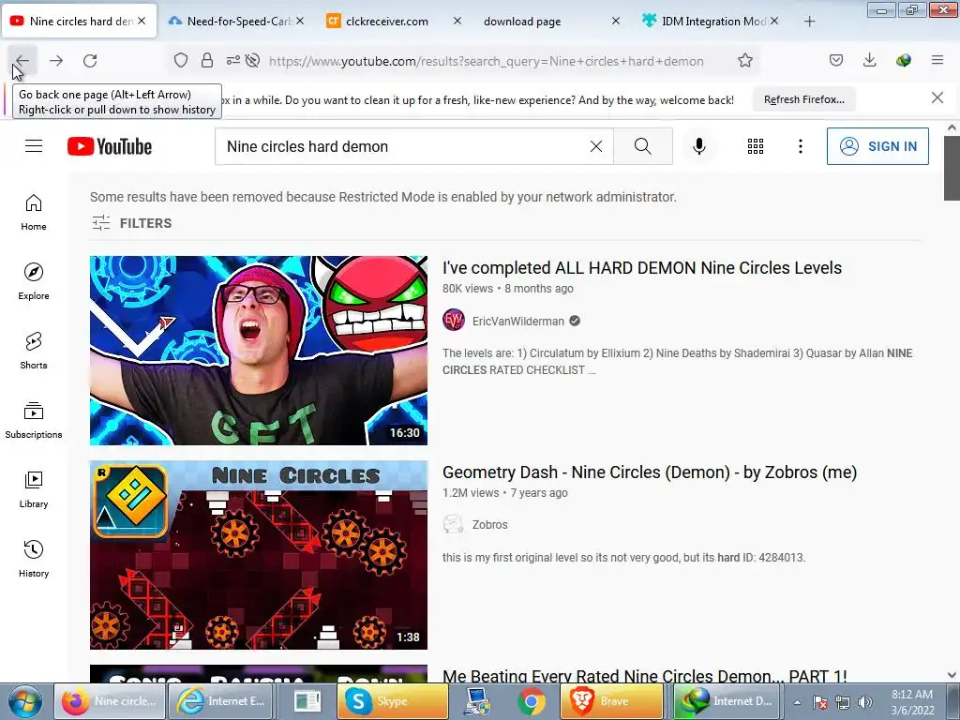Dismiss the Firefox refresh notification bar
Screen dimensions: 960x720
937,97
